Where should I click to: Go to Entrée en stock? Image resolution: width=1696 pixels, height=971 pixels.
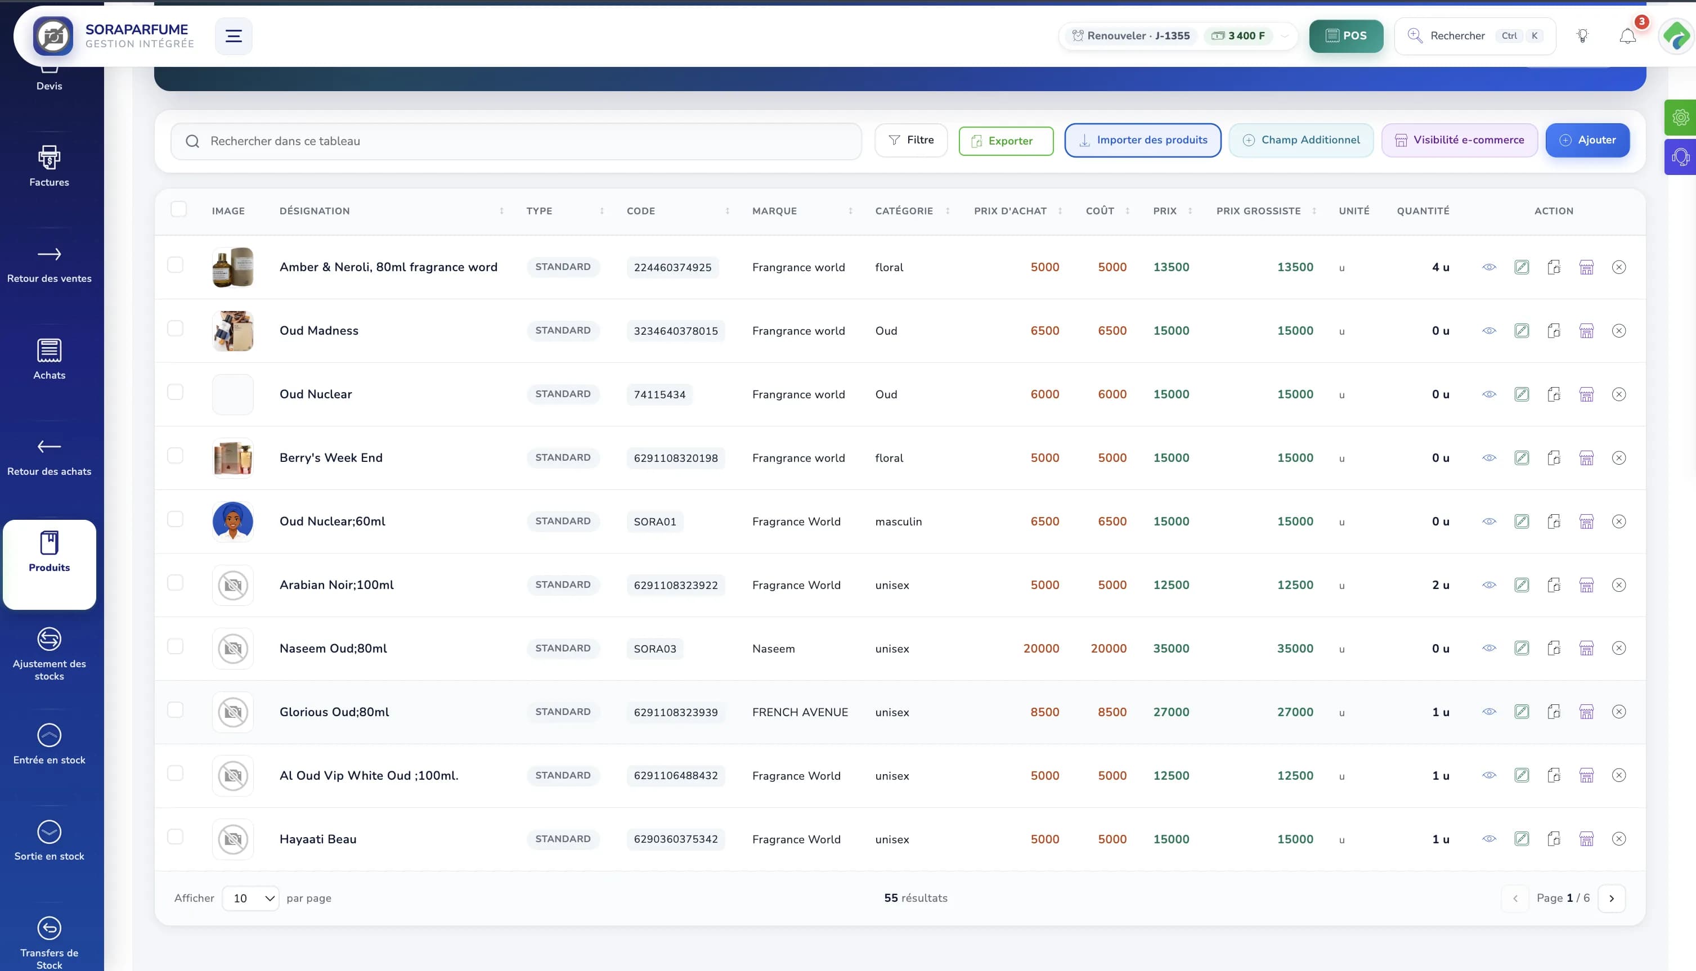[x=50, y=745]
